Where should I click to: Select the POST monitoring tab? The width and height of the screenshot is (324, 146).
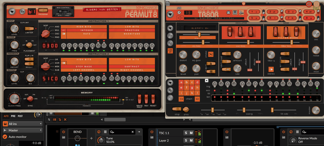[x=20, y=116]
